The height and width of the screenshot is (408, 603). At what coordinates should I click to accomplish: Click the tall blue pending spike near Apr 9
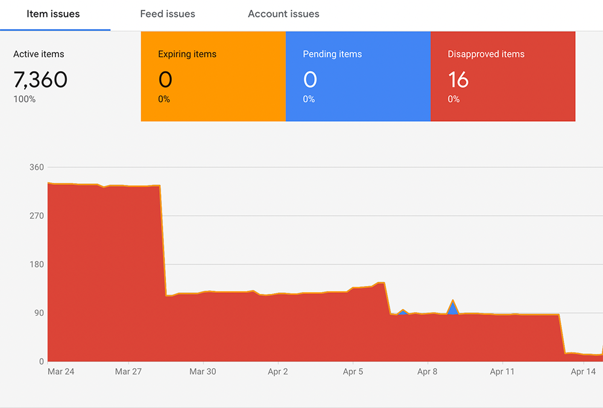[453, 309]
